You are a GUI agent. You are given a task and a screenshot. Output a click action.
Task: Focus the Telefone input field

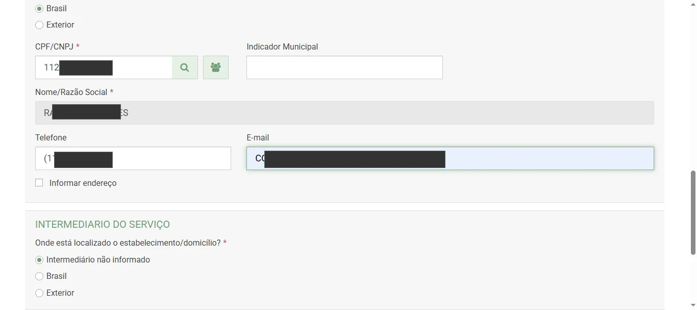[133, 158]
